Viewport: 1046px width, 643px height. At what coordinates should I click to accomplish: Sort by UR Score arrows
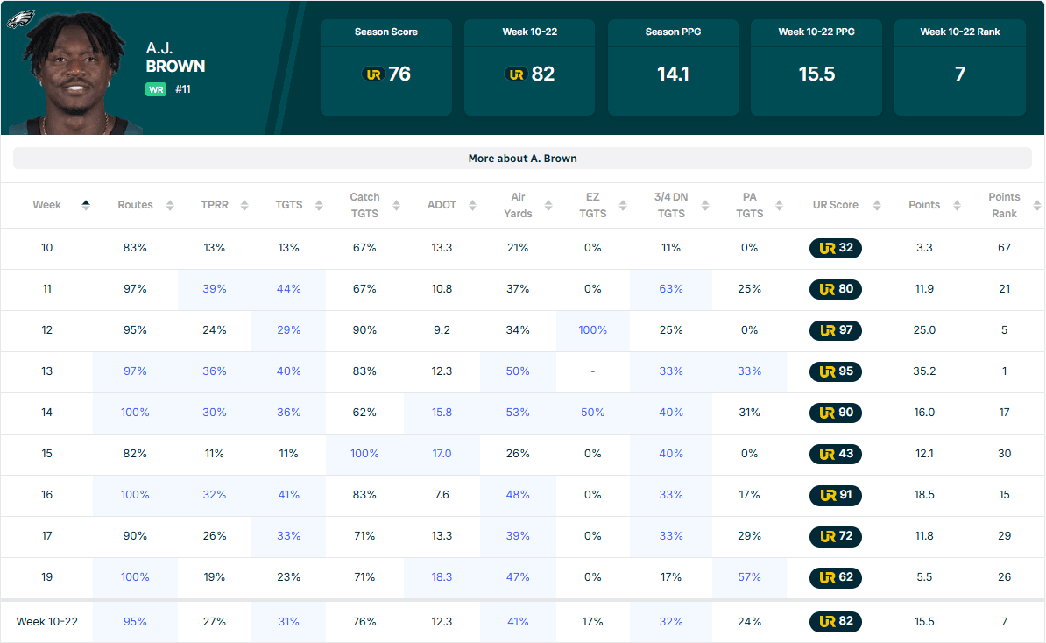877,205
